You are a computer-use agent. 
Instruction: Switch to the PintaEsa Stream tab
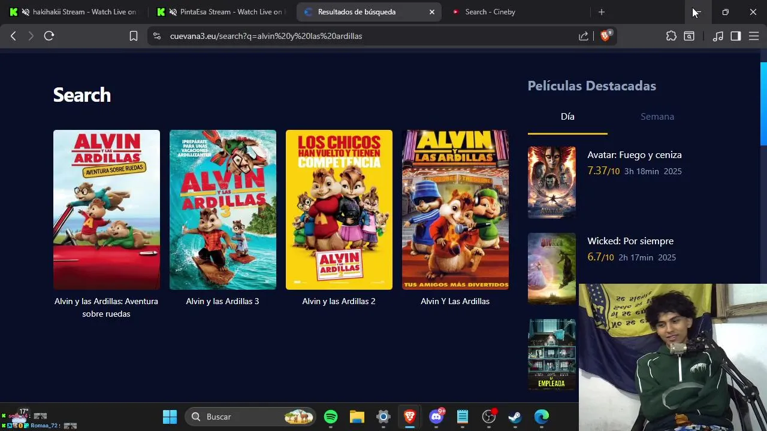click(x=221, y=12)
